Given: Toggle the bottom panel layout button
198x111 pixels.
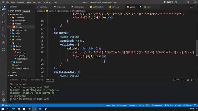Looking at the screenshot, I should [x=168, y=2].
